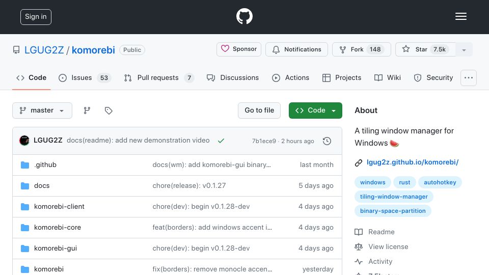Fork the repository with Fork button
Image resolution: width=489 pixels, height=275 pixels.
[362, 49]
